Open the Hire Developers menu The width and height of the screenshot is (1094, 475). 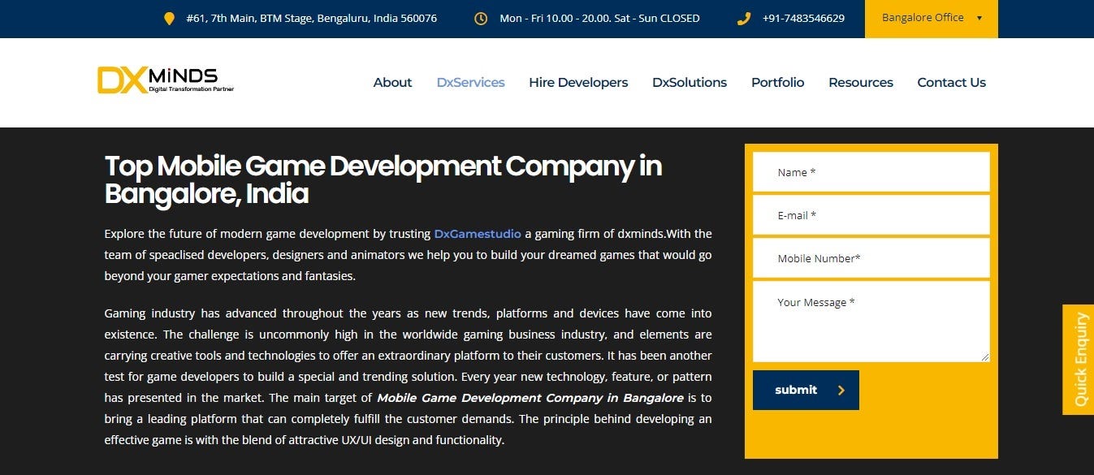tap(578, 82)
